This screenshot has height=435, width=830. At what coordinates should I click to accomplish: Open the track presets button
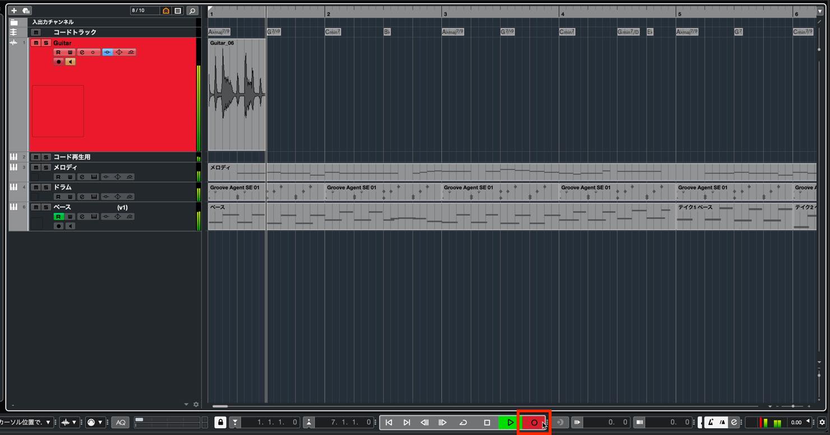point(26,11)
